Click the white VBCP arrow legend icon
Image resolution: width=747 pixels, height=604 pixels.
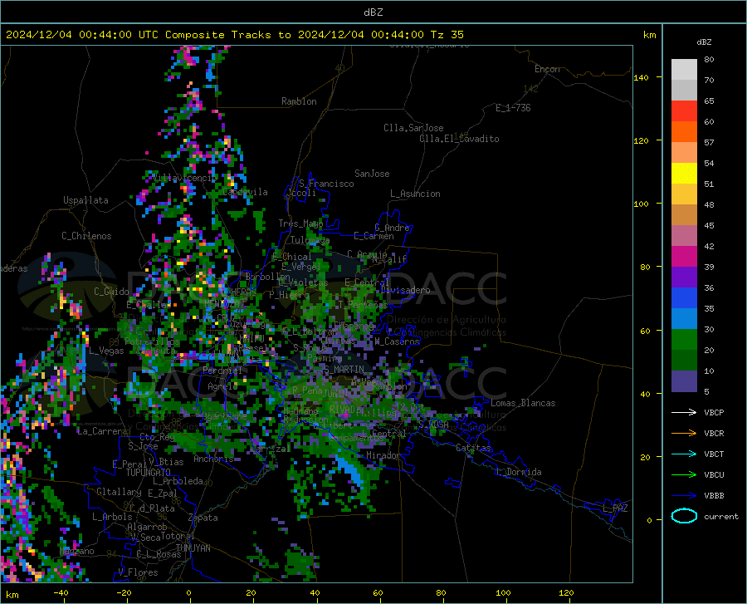pyautogui.click(x=684, y=412)
